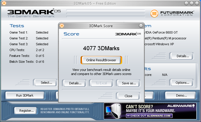This screenshot has width=201, height=122.
Task: Click Save as... in the Score dialog
Action: pos(129,83)
